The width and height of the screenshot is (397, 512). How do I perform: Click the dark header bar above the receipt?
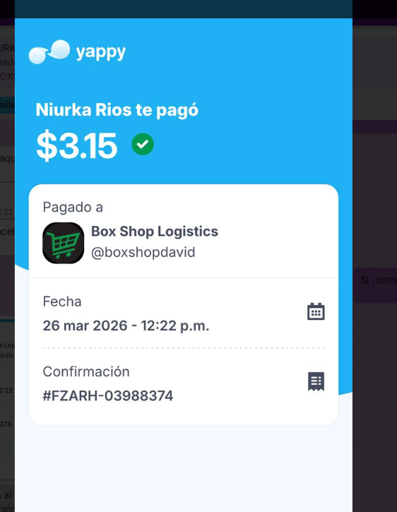[x=183, y=9]
